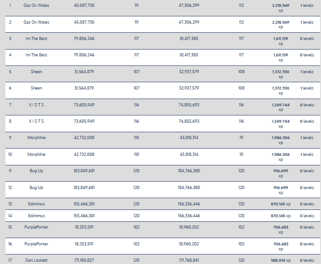Open X I S T S in rank 7 row

(36, 105)
